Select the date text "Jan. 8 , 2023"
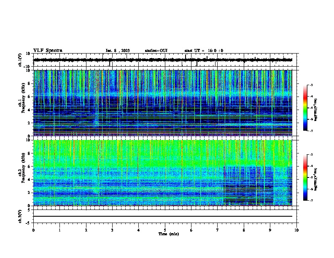 118,51
